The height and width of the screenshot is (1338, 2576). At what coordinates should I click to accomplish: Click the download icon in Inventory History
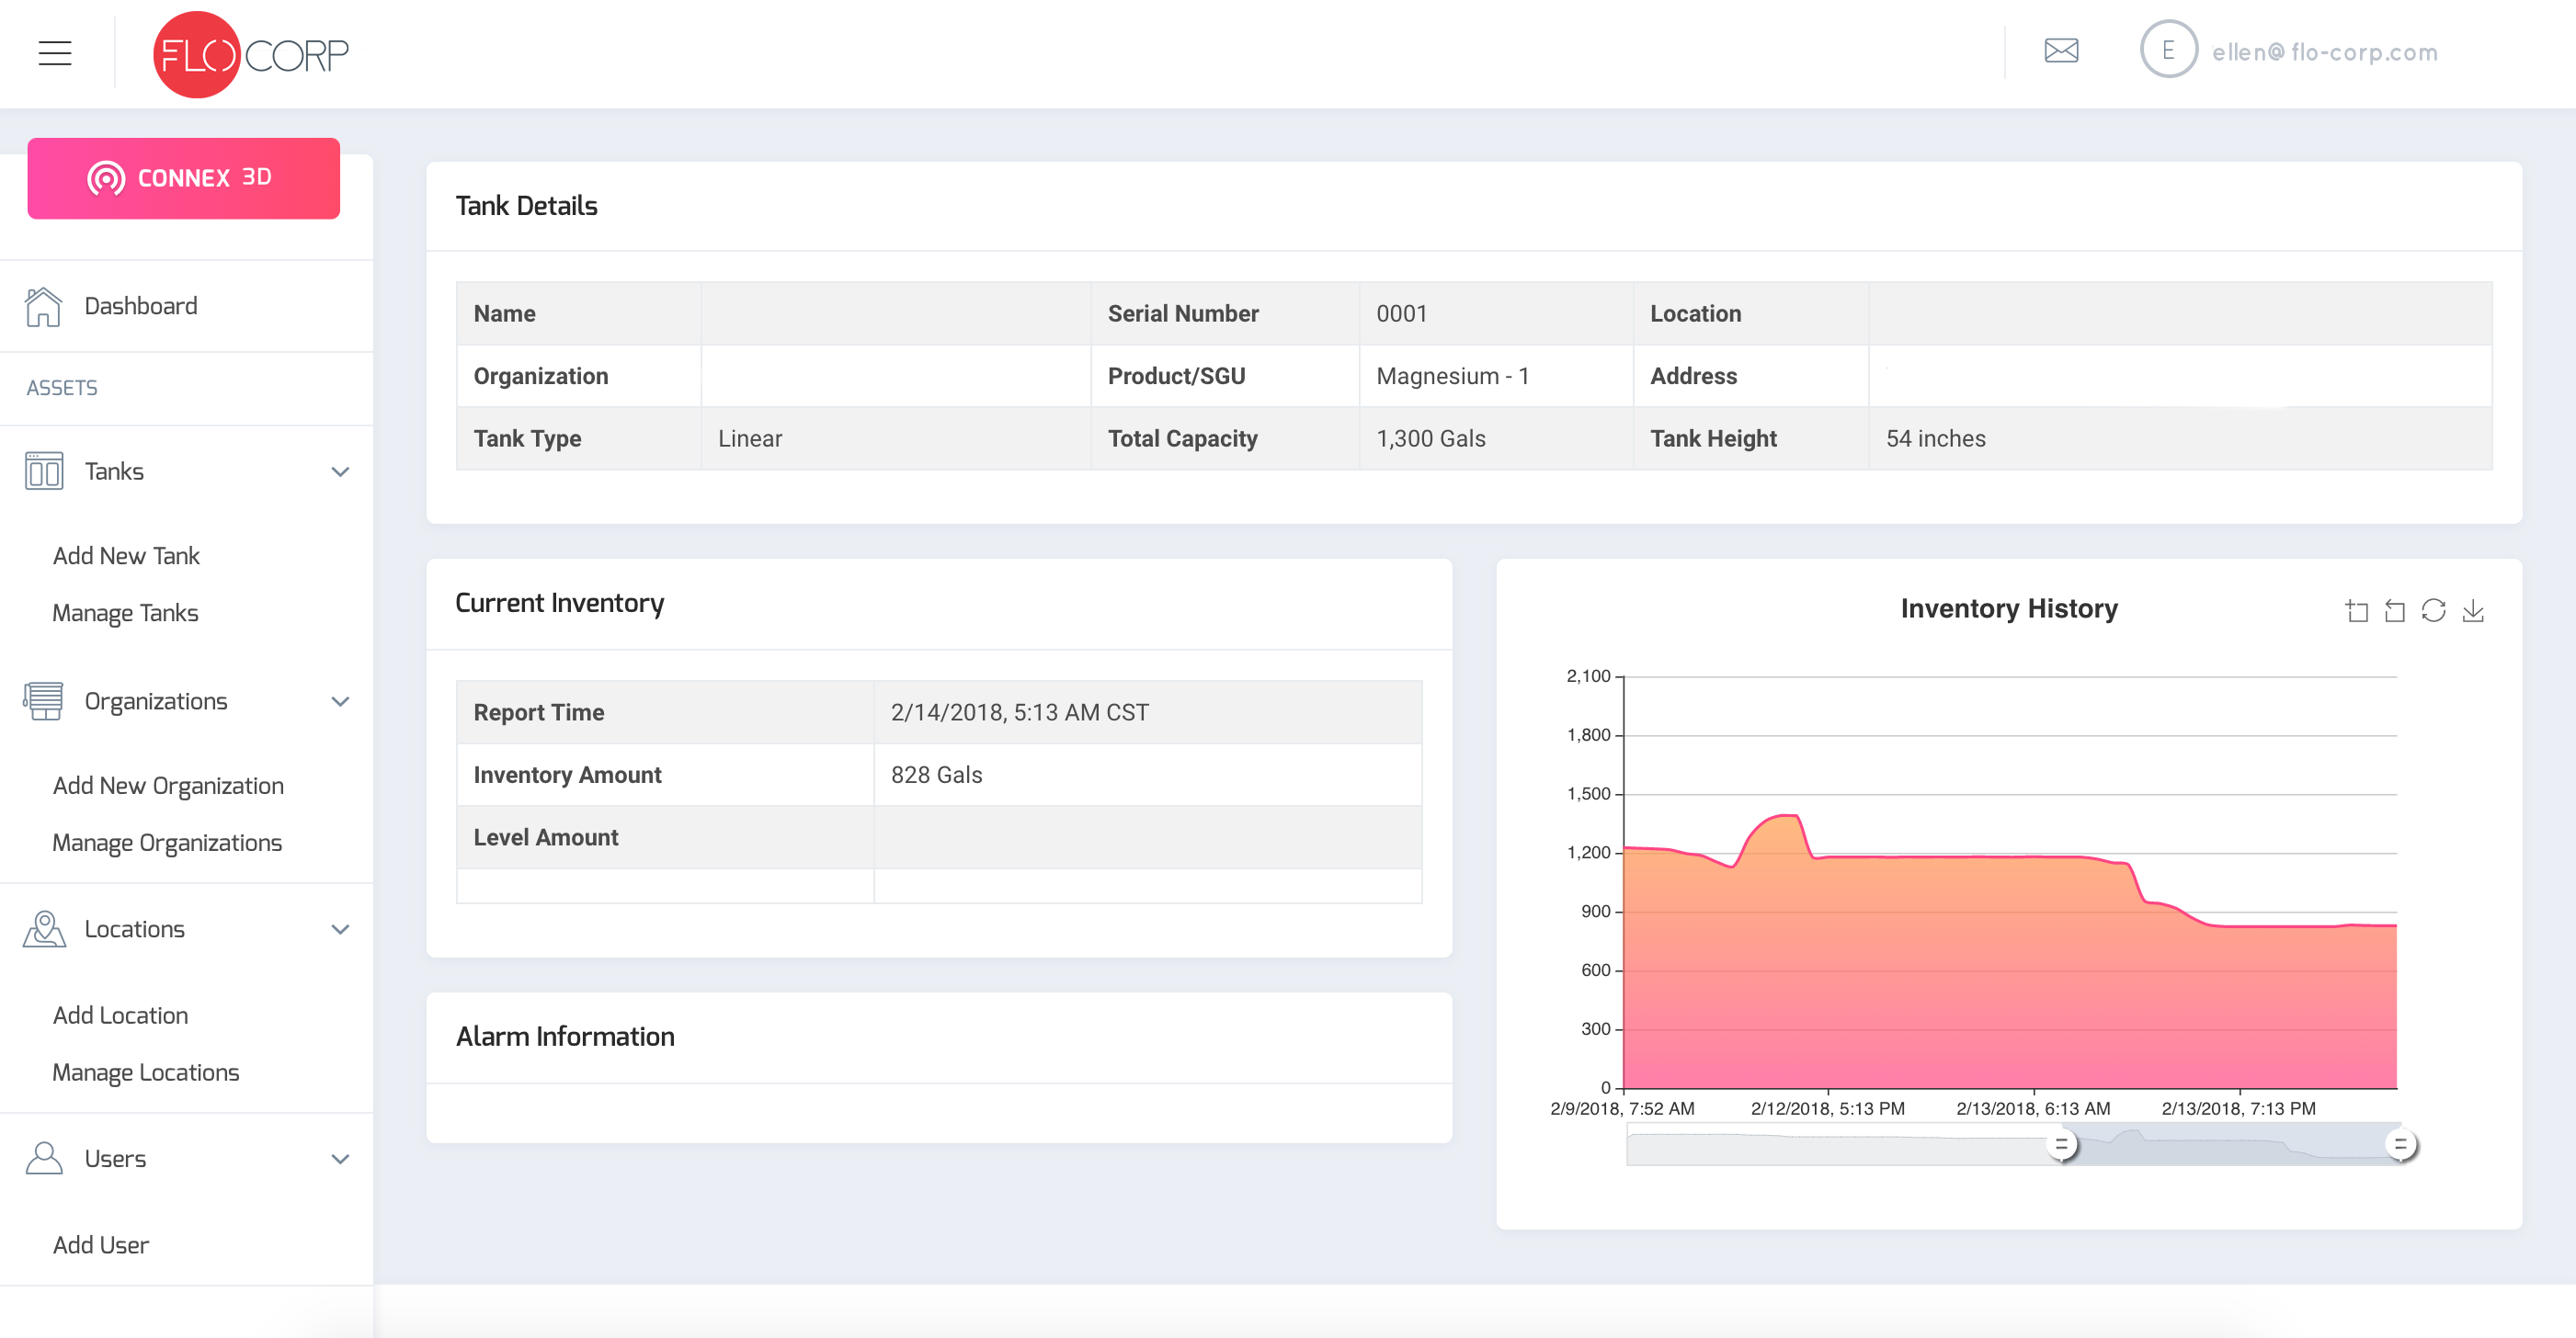(2474, 609)
